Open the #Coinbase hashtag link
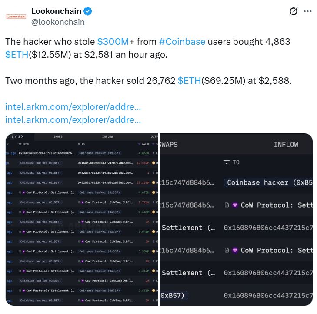317x314 pixels. (x=182, y=42)
